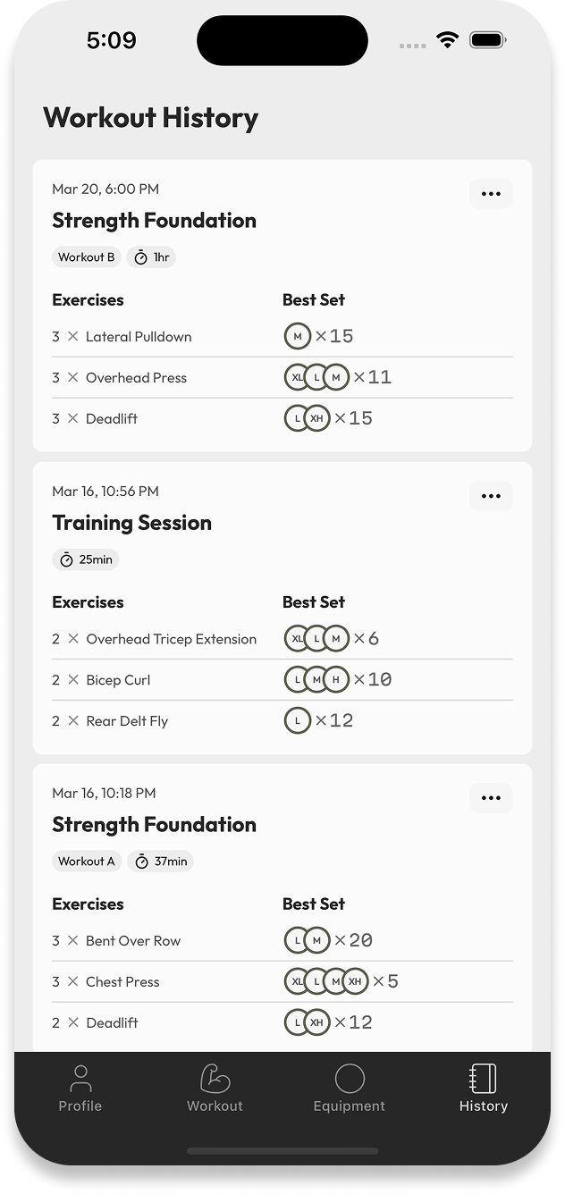Open the three-dot menu on Strength Foundation
This screenshot has width=565, height=1194.
coord(490,193)
